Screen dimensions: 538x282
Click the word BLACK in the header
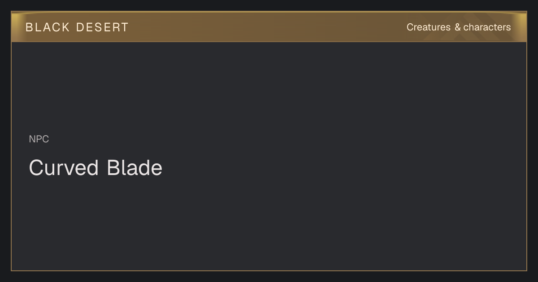pos(48,27)
